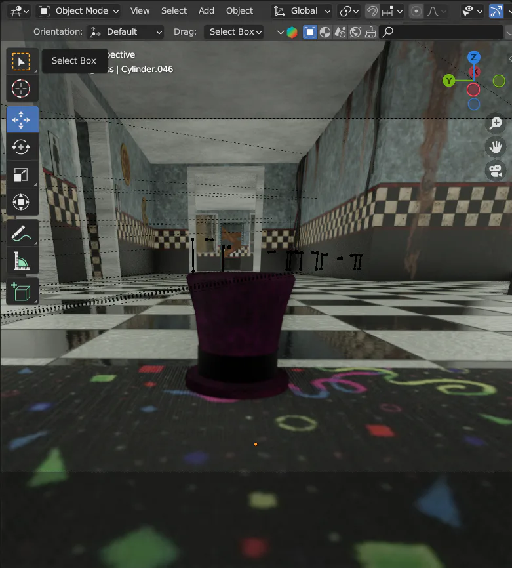Expand chevron left of hexagon logo
512x568 pixels.
coord(281,32)
